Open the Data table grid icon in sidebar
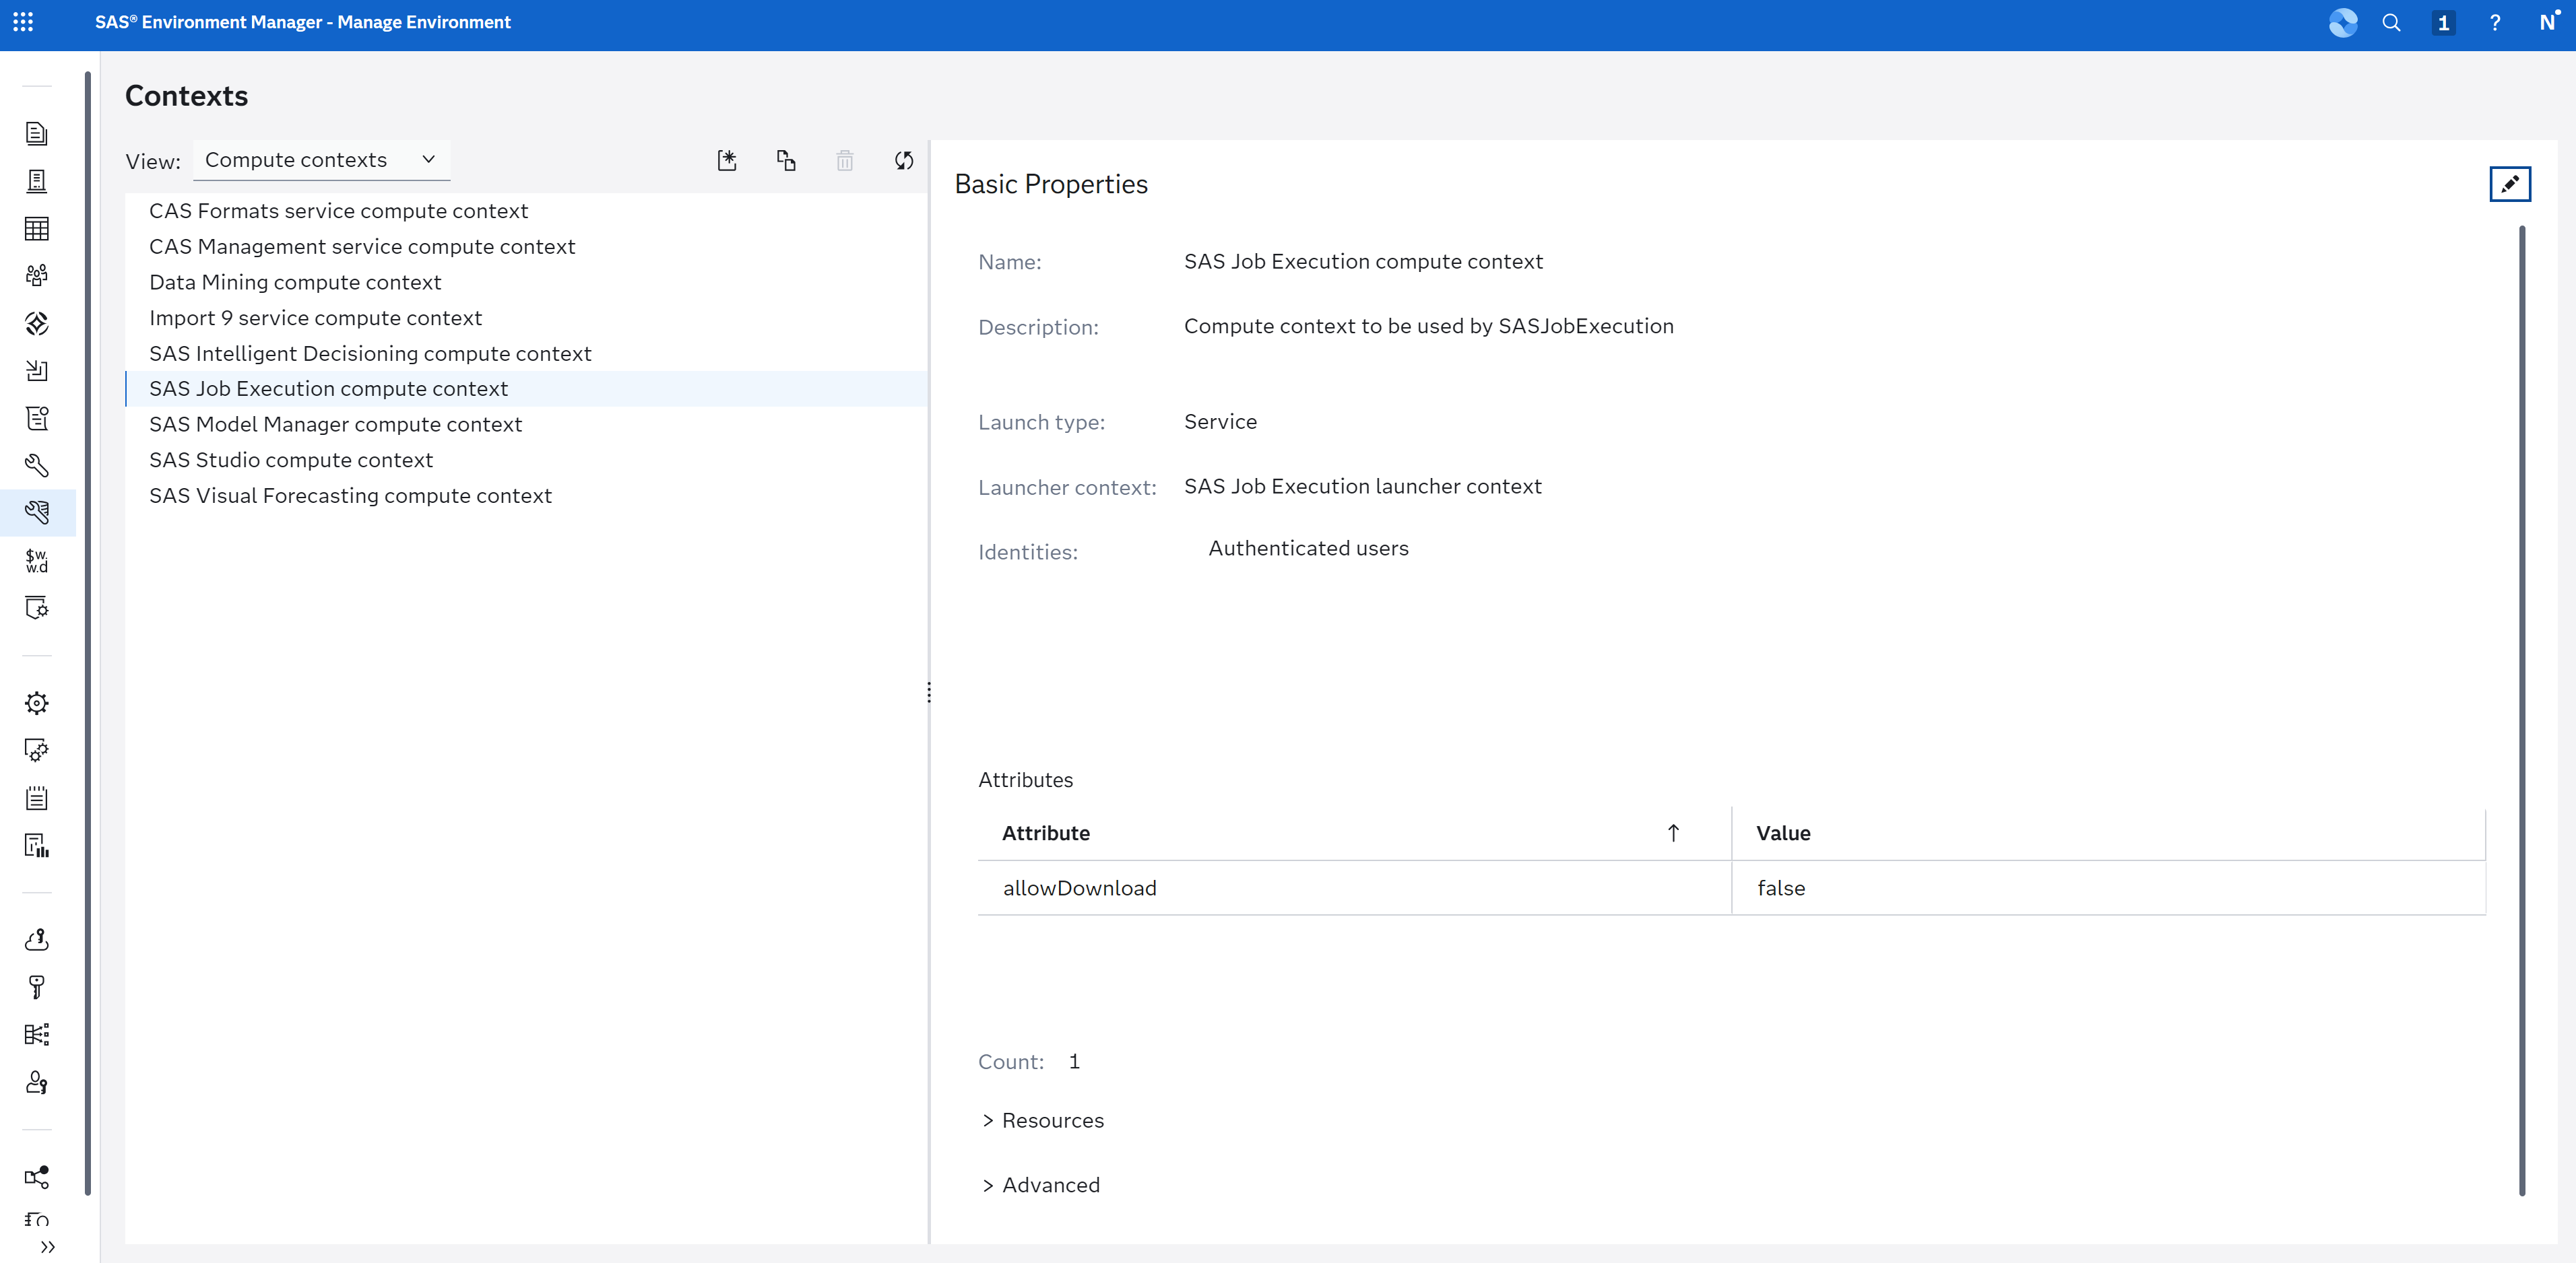Image resolution: width=2576 pixels, height=1263 pixels. 37,229
